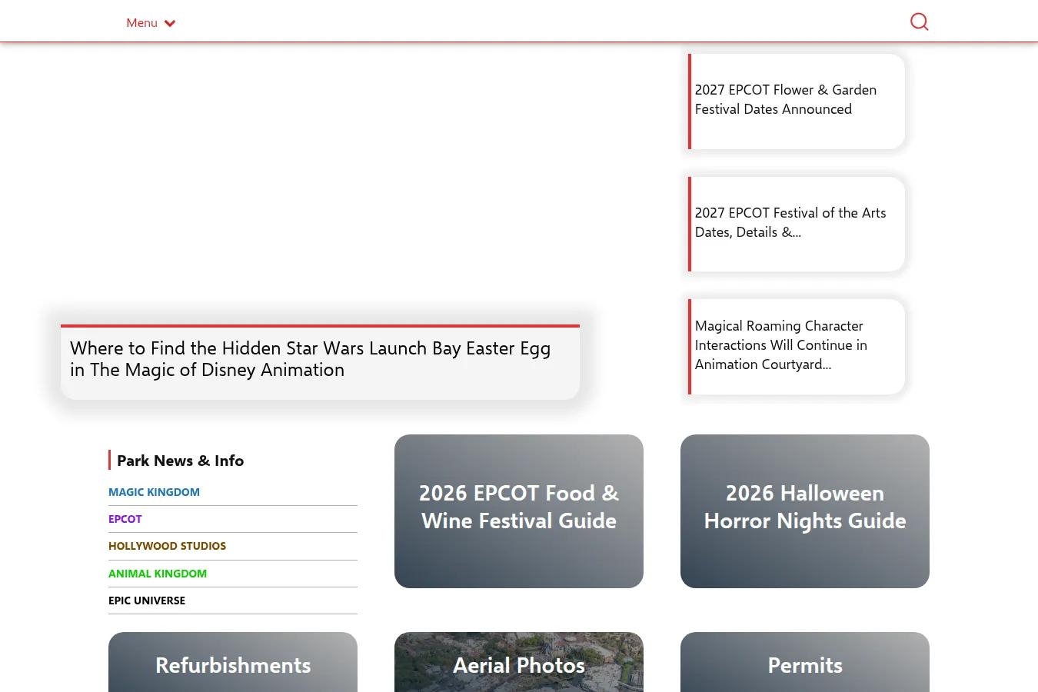Open 2026 EPCOT Food & Wine Festival Guide card
The width and height of the screenshot is (1038, 692).
519,511
